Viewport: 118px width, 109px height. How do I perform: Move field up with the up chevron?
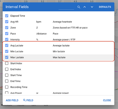tap(84, 7)
